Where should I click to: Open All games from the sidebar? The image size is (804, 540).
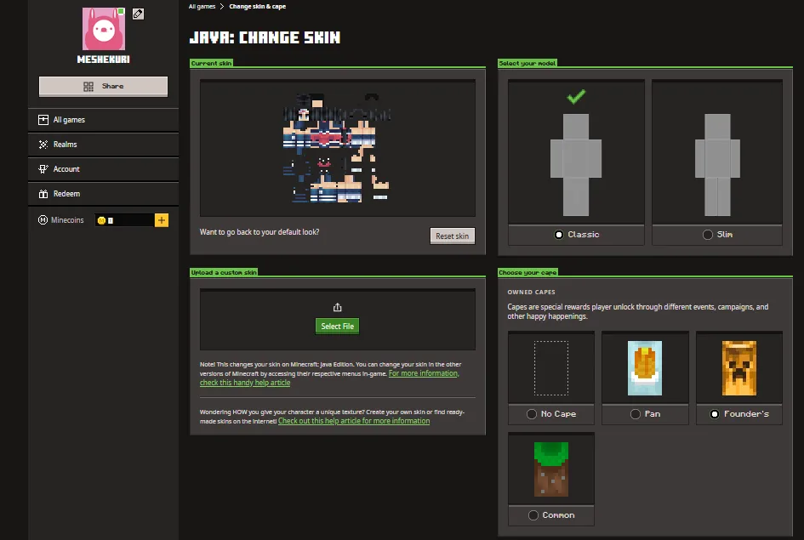coord(104,120)
